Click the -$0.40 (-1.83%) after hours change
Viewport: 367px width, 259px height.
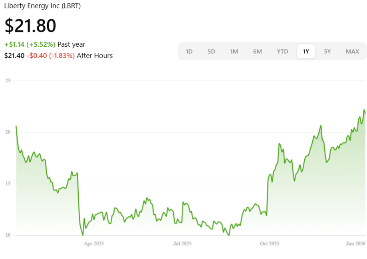click(51, 56)
